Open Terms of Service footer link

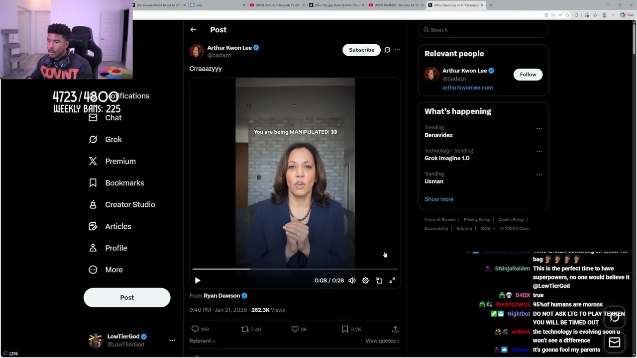(x=440, y=220)
